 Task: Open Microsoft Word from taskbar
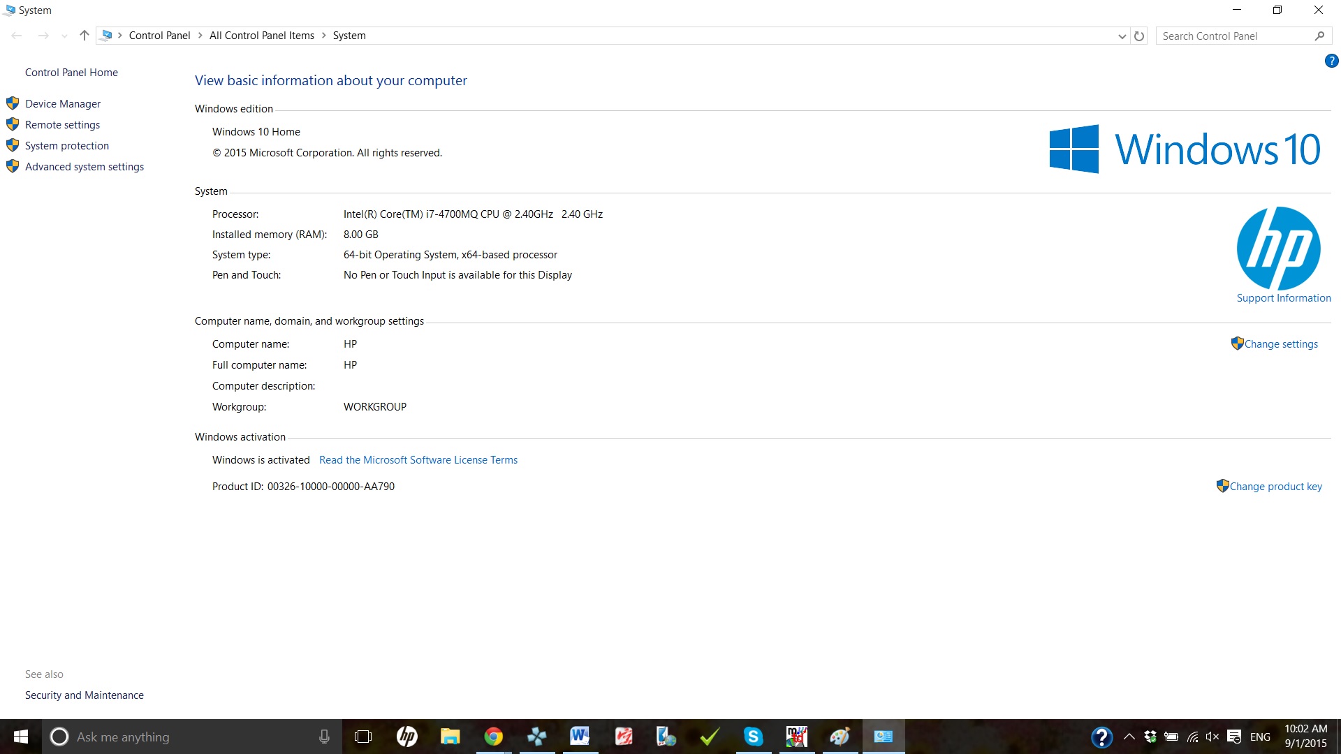[x=579, y=737]
